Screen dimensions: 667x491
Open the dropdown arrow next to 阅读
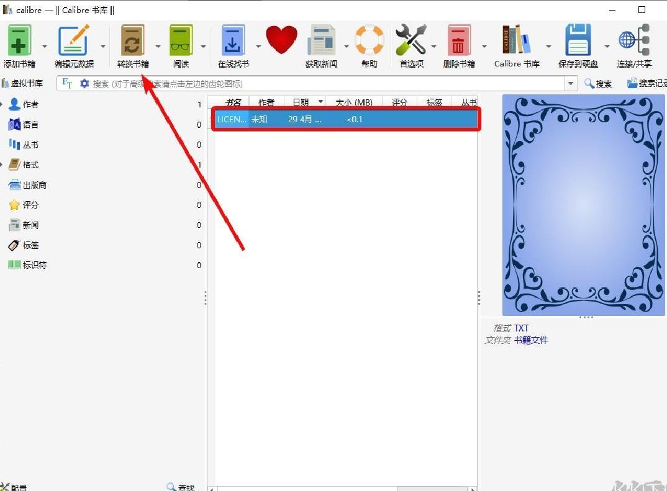[x=203, y=46]
